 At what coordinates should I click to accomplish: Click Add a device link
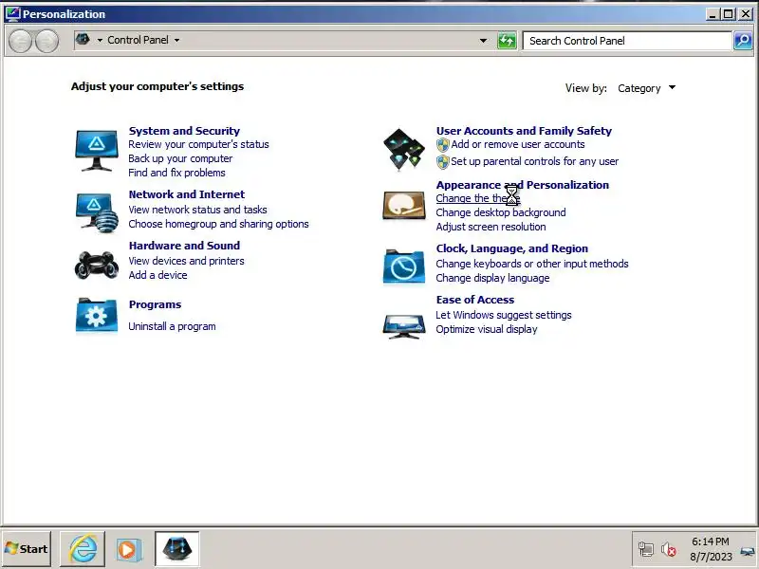(157, 275)
